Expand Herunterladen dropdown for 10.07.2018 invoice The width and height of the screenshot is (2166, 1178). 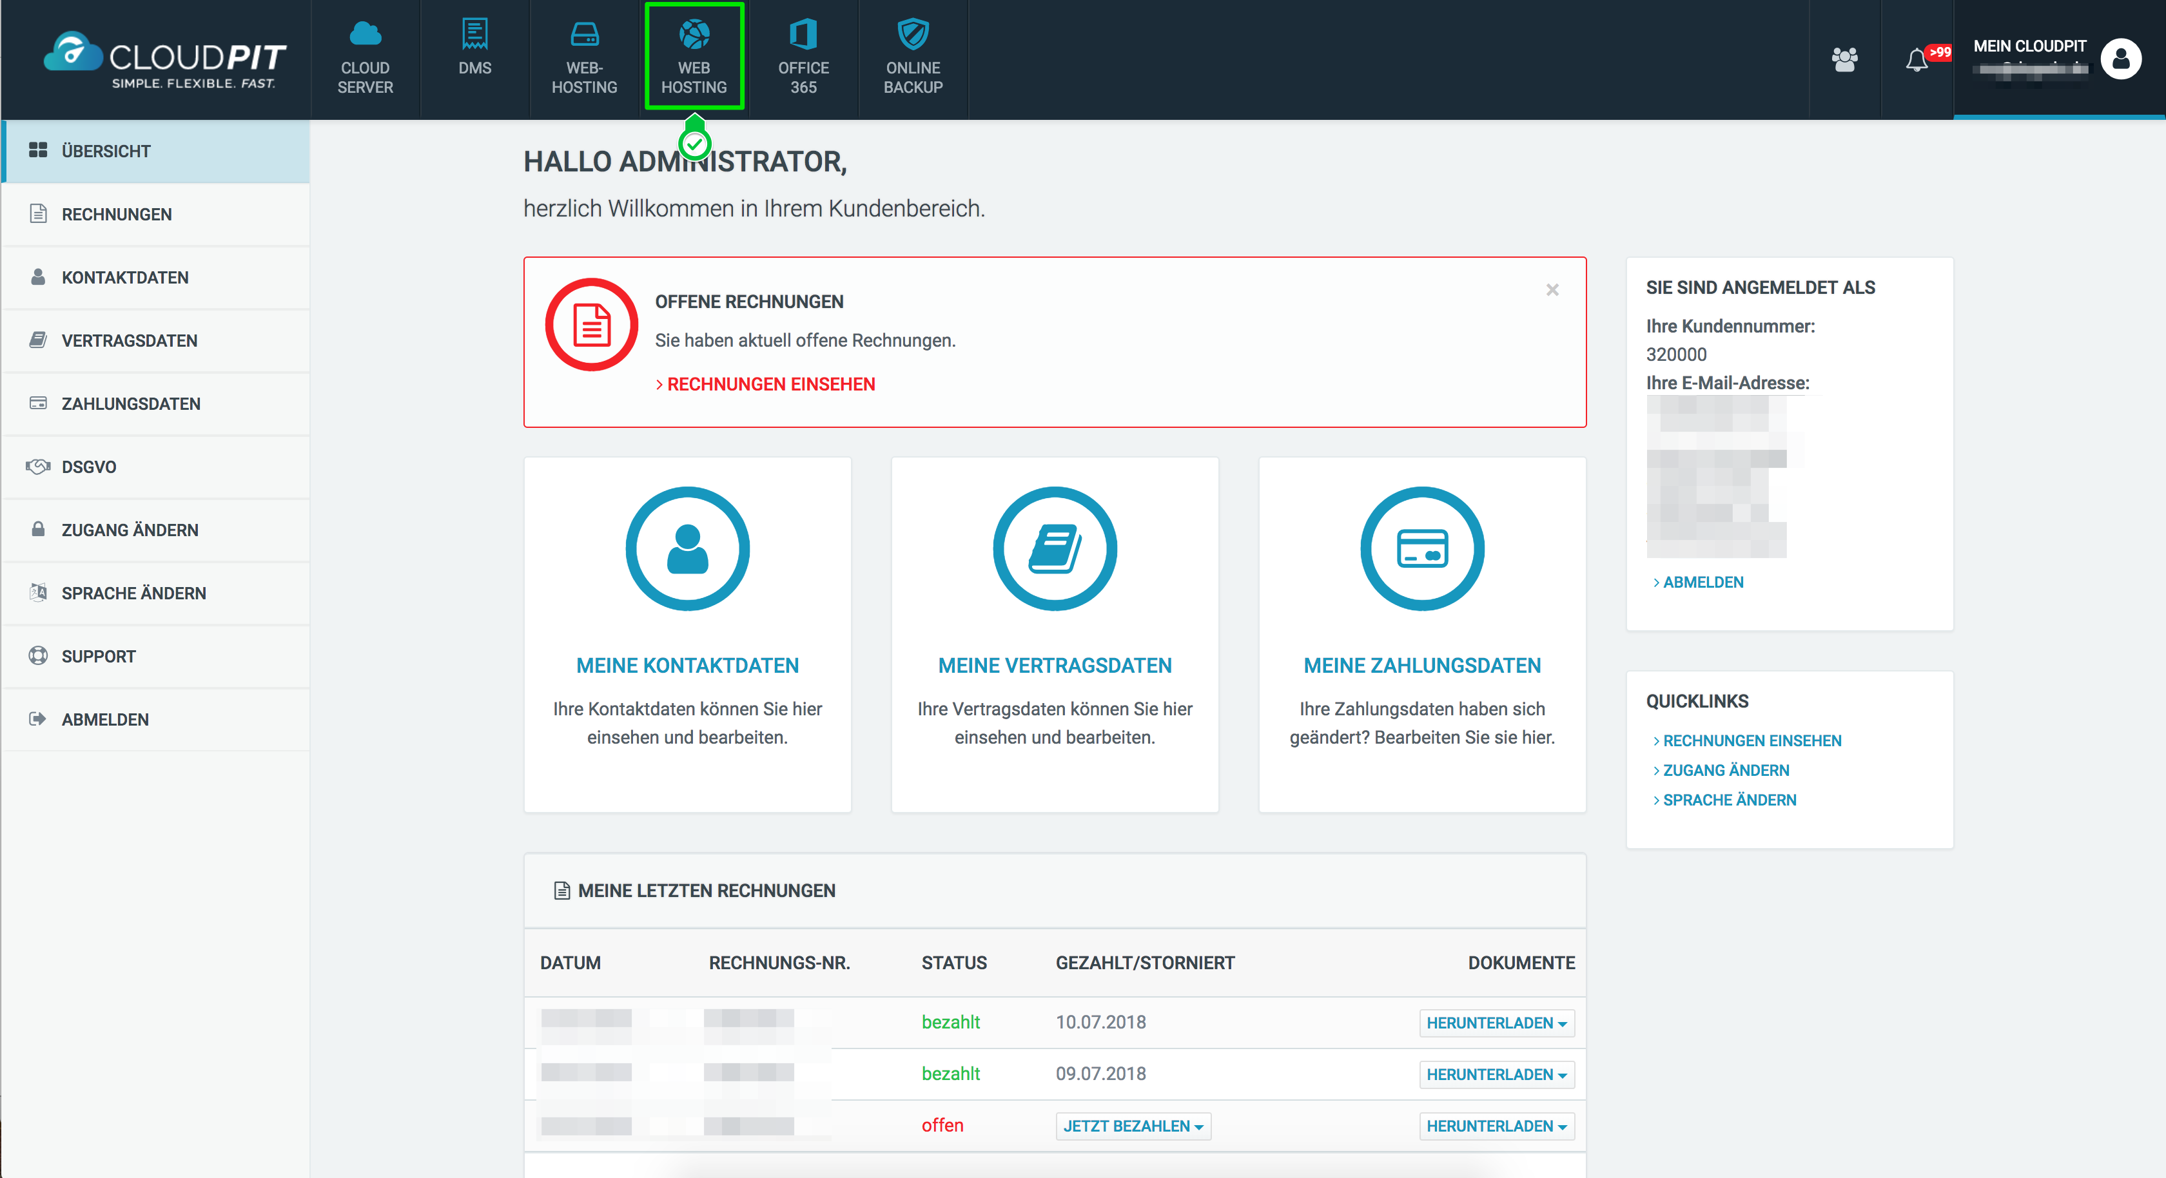(1496, 1023)
